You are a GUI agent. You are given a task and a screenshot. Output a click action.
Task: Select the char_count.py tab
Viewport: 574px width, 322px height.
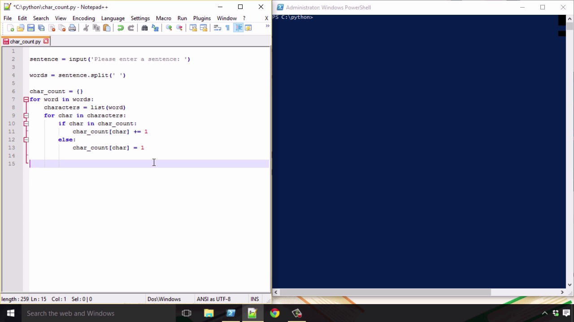tap(26, 42)
